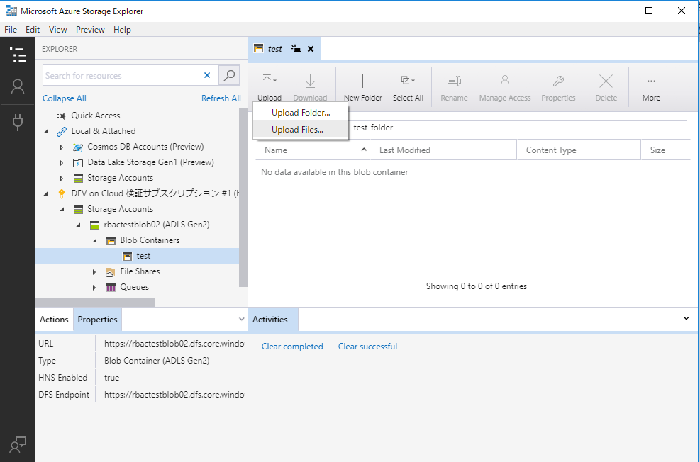
Task: Open the More toolbar menu
Action: click(651, 88)
